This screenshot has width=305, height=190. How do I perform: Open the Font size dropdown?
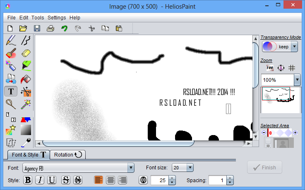pos(190,168)
